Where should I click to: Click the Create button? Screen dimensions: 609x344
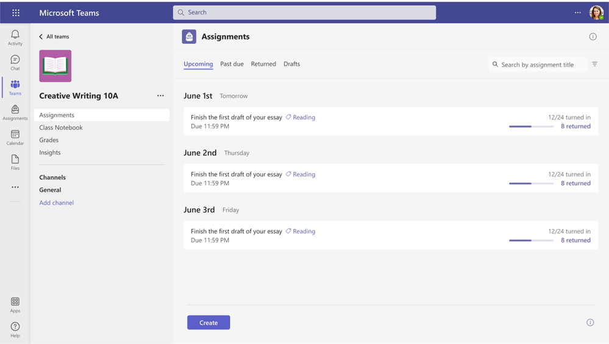208,322
